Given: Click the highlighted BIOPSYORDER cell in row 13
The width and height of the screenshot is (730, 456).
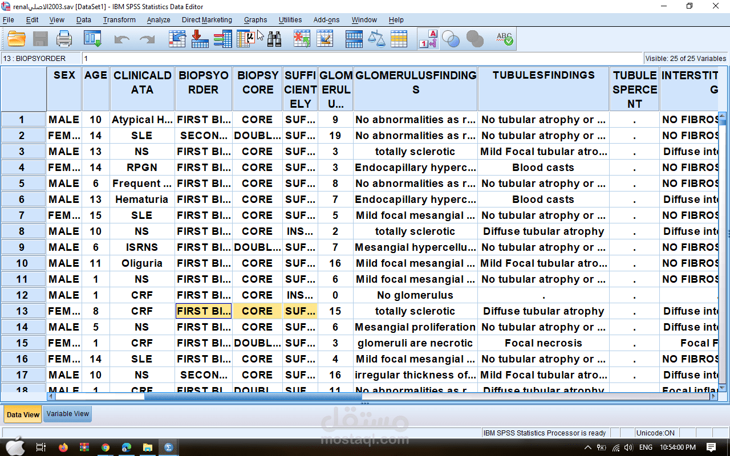Looking at the screenshot, I should pos(204,311).
